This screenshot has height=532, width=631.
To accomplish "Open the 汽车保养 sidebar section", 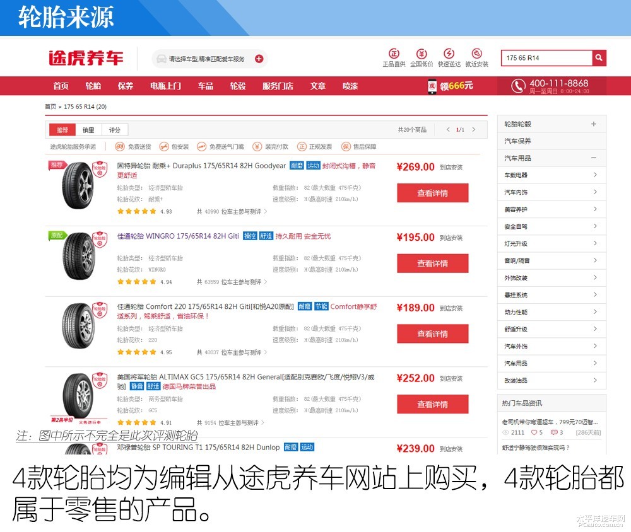I will pos(551,141).
